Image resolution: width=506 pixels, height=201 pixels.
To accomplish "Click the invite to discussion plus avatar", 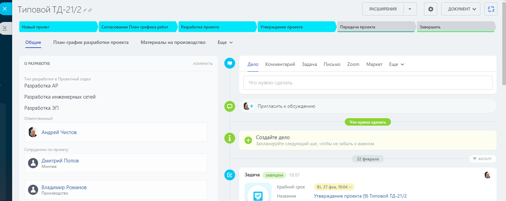I will (248, 106).
